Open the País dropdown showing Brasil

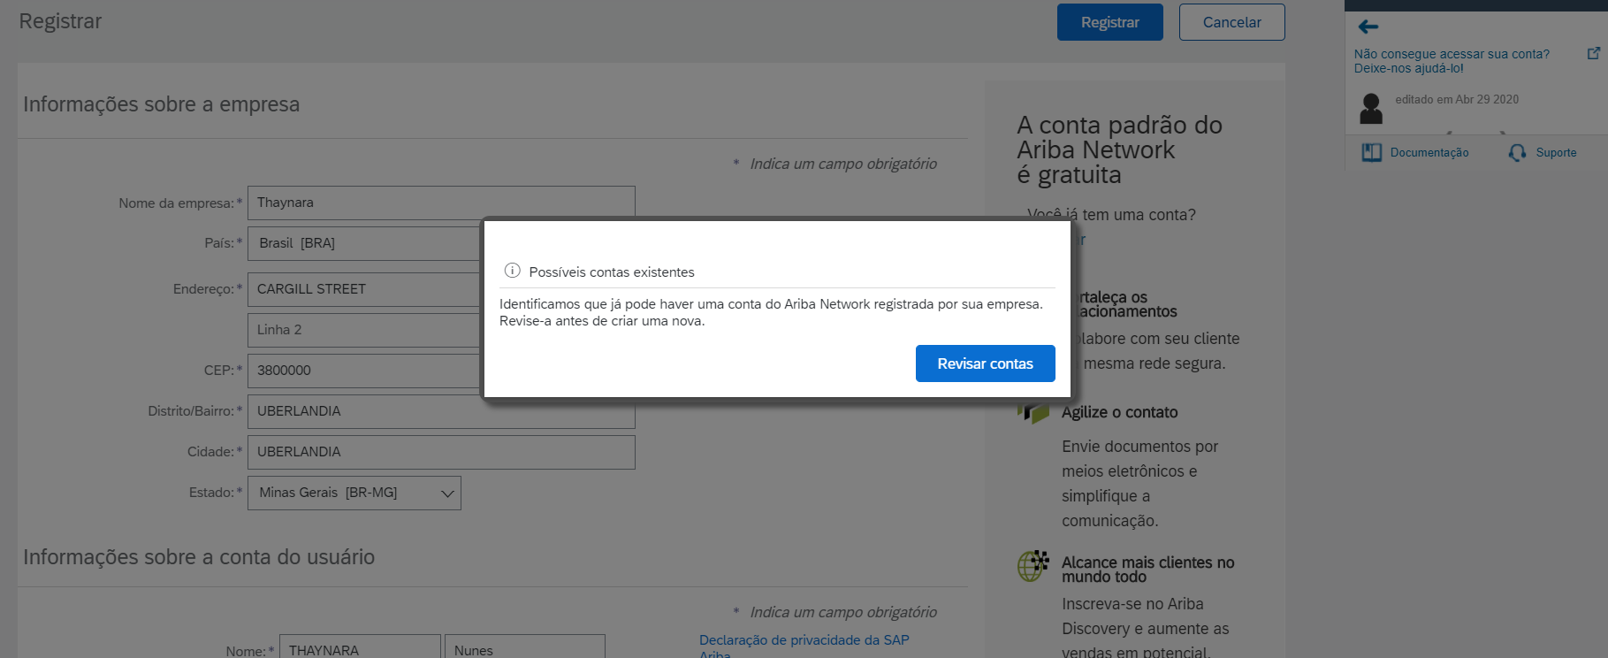click(364, 243)
